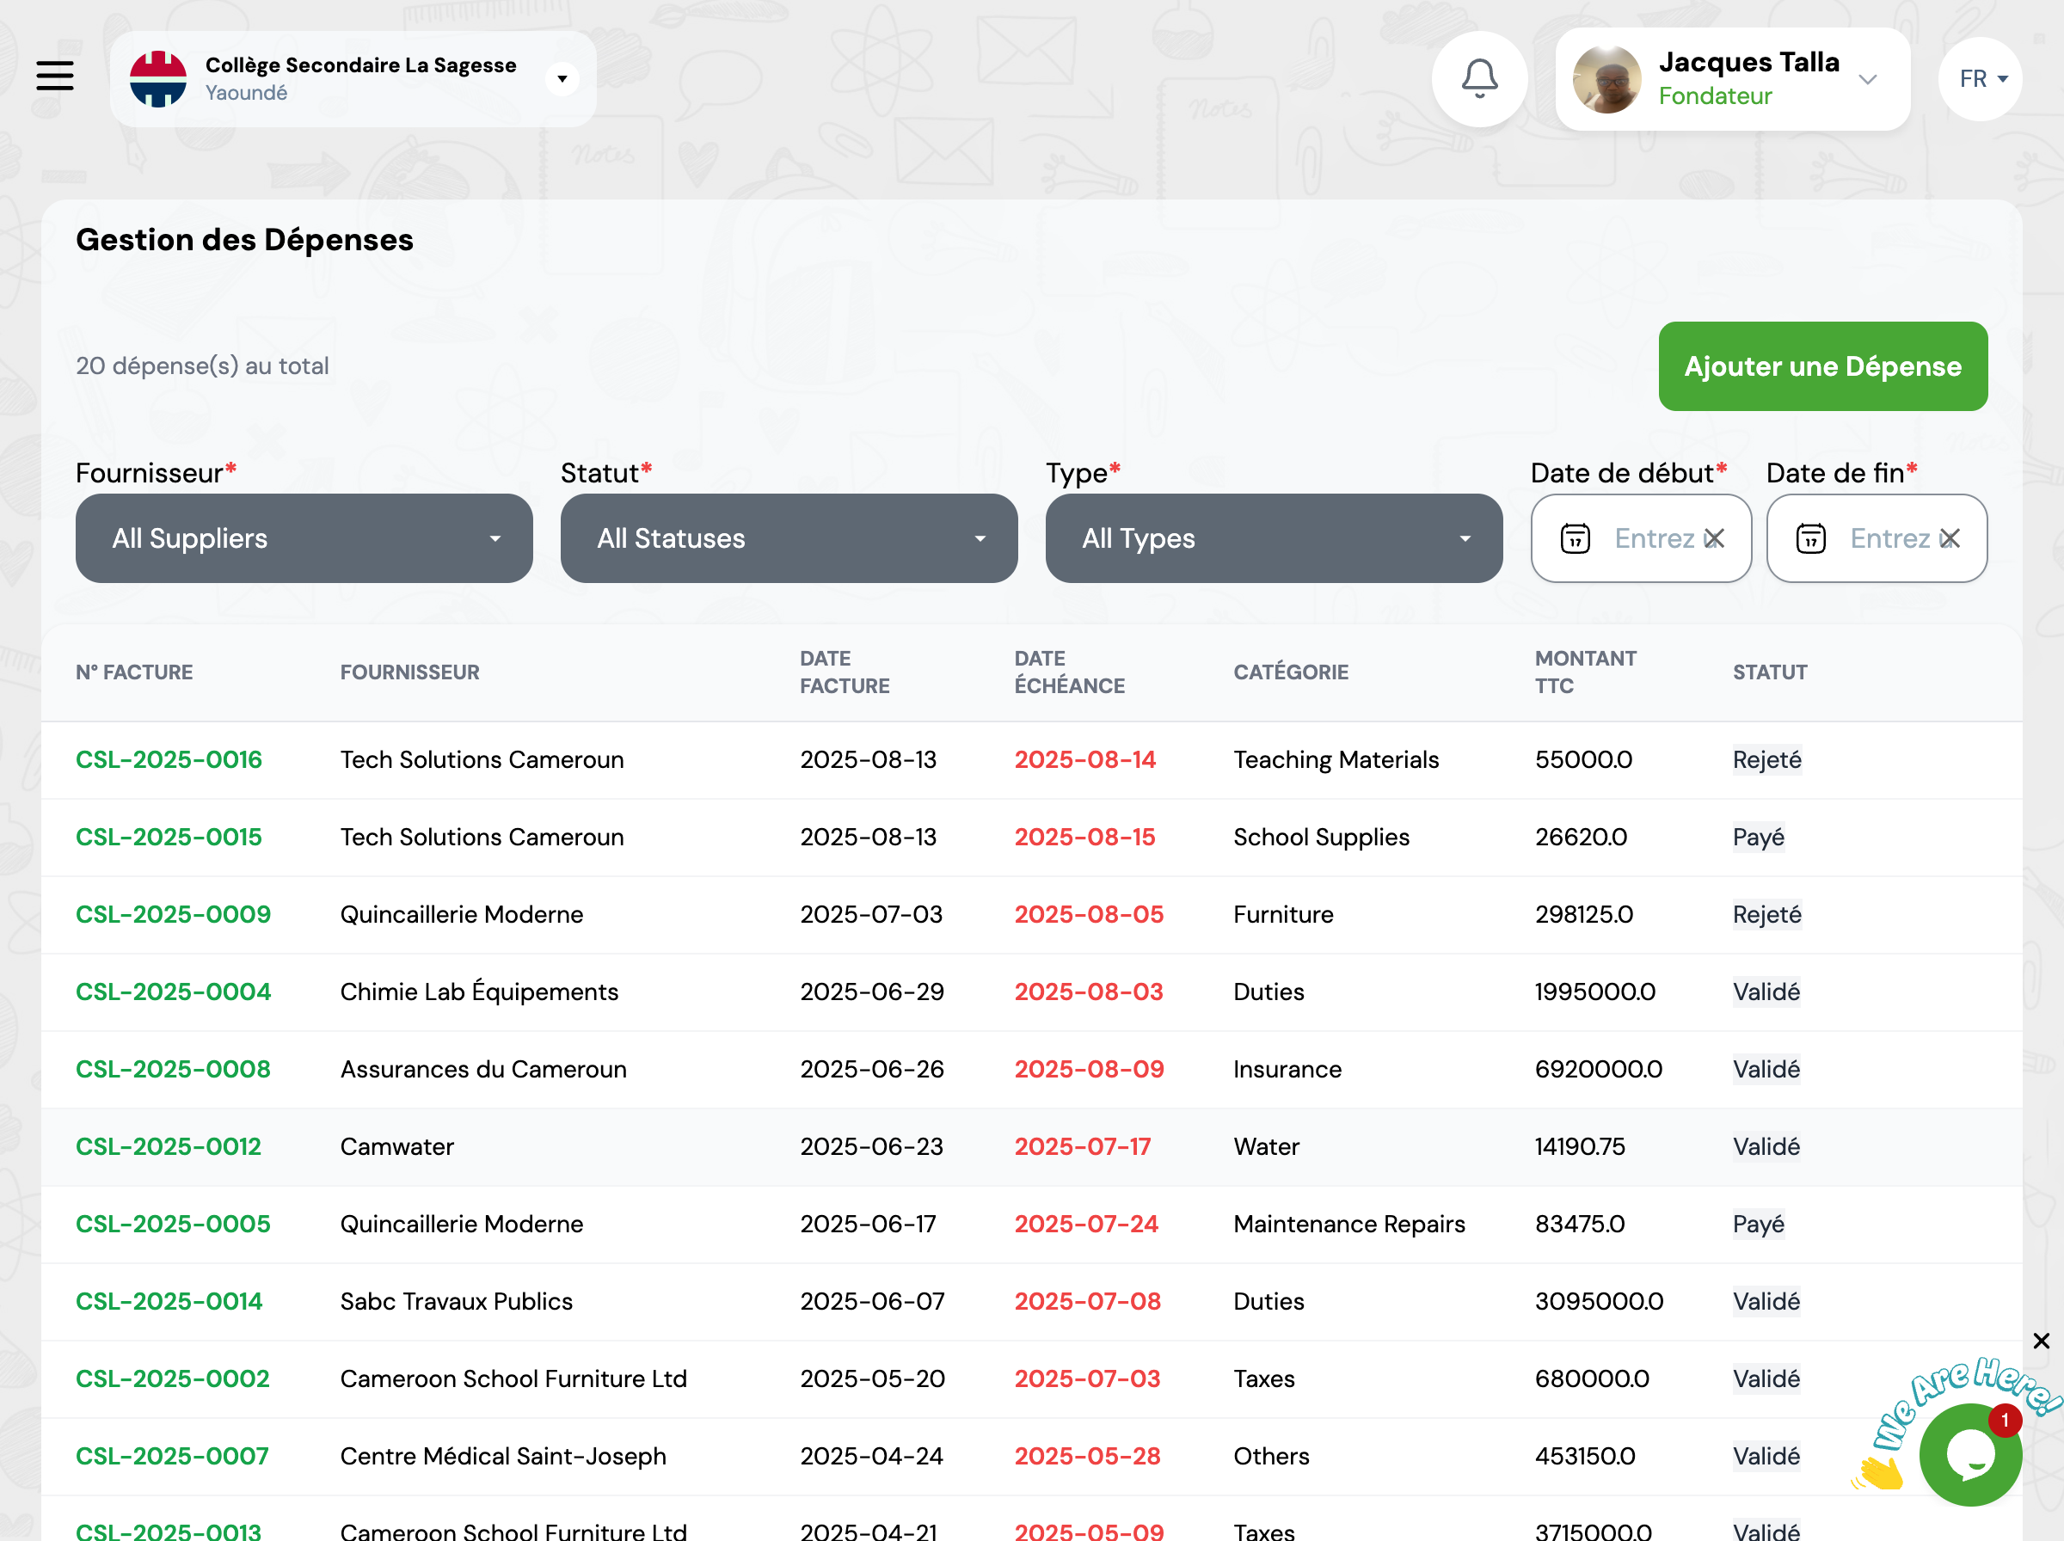The width and height of the screenshot is (2064, 1541).
Task: Expand the All Suppliers dropdown
Action: 304,538
